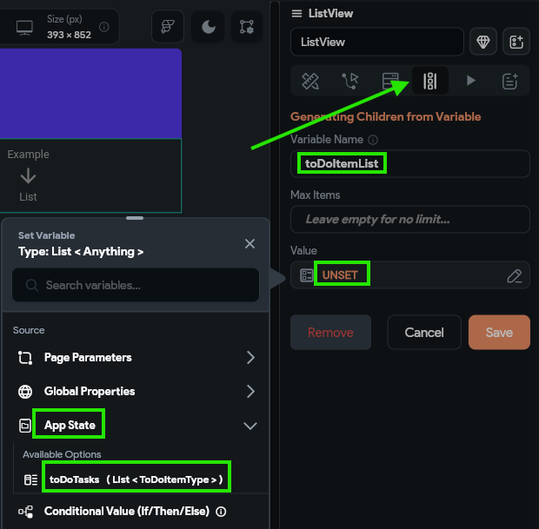Click the desktop device size icon
539x529 pixels.
(24, 28)
